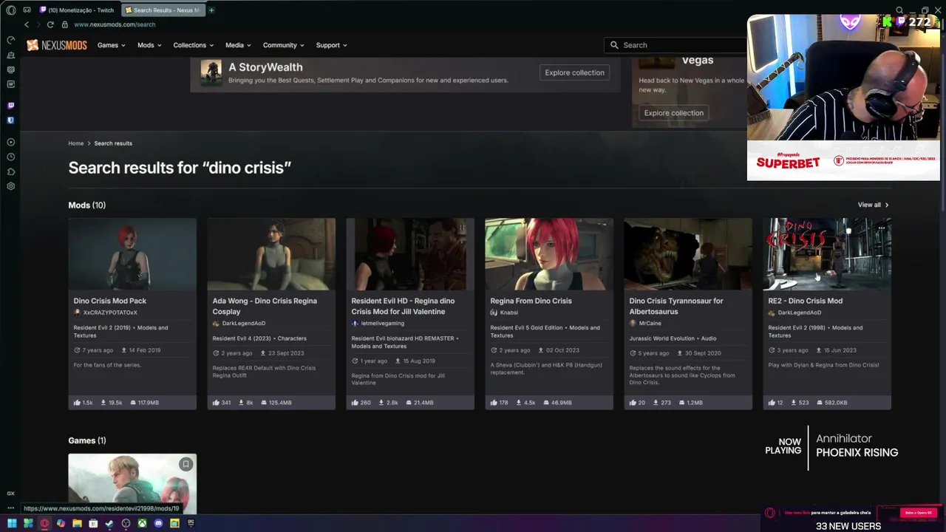946x532 pixels.
Task: Open Epic Games Launcher from taskbar
Action: pyautogui.click(x=191, y=523)
